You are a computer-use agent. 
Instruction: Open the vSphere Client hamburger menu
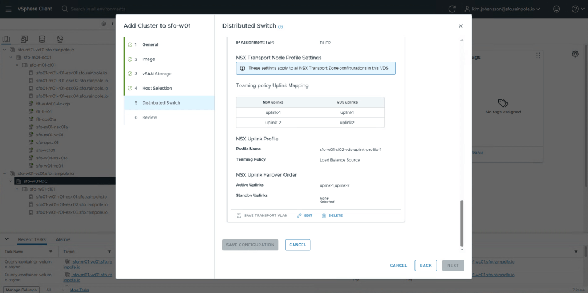point(8,9)
